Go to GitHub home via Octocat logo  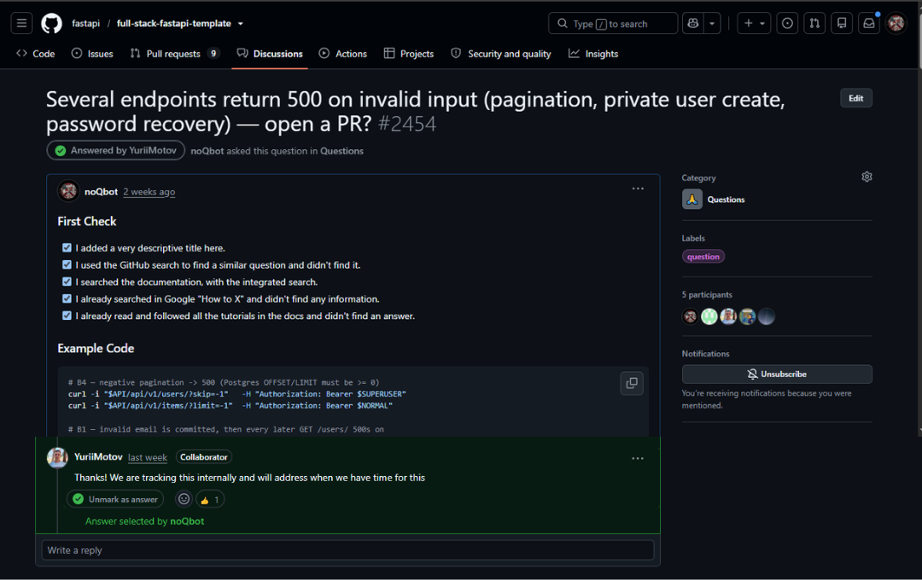coord(52,24)
